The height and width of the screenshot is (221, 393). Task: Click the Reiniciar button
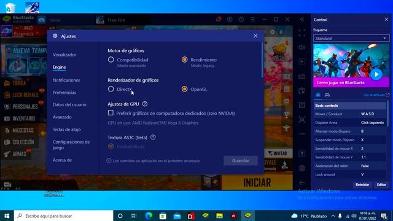362,185
